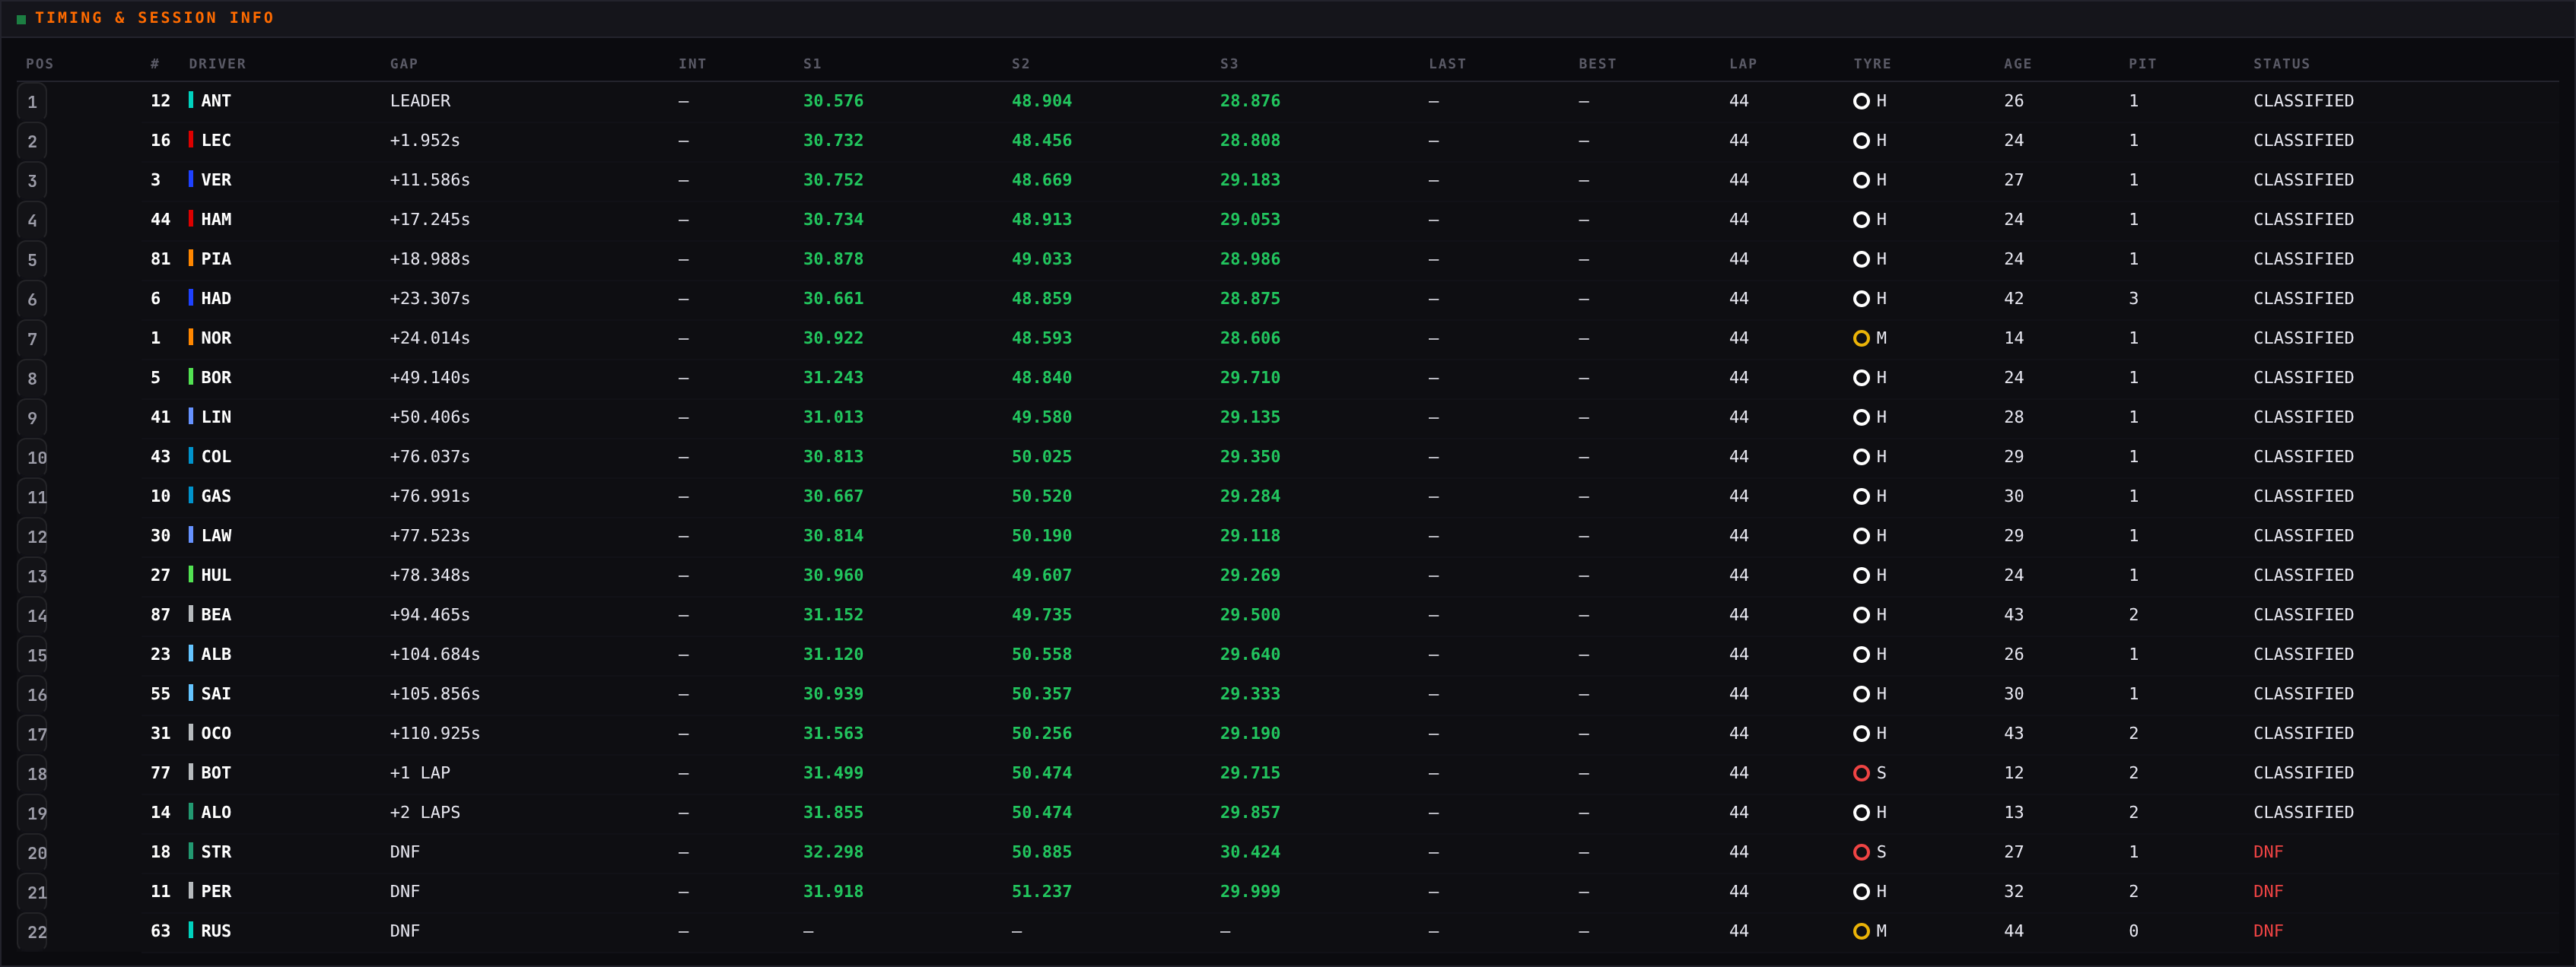Select the STATUS column header
This screenshot has width=2576, height=967.
pos(2281,64)
